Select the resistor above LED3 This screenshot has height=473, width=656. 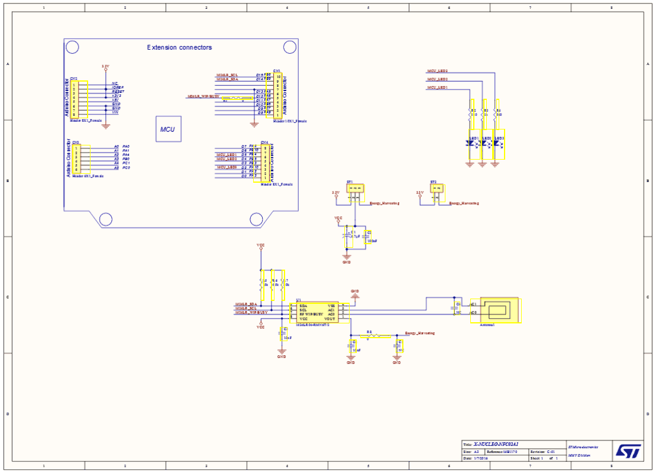pyautogui.click(x=497, y=114)
